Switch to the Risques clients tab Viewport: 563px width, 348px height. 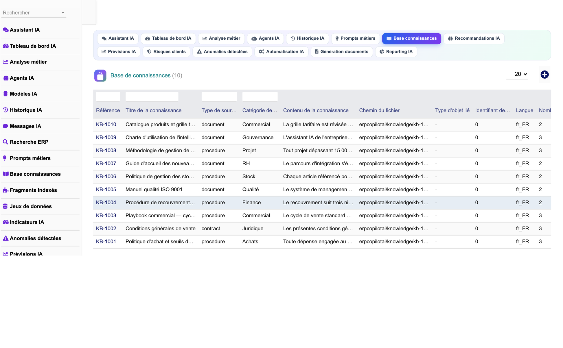pos(166,52)
